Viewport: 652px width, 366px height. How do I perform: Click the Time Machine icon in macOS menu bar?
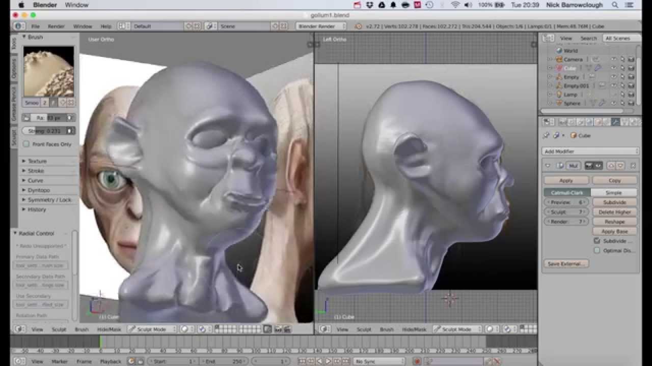tap(429, 5)
